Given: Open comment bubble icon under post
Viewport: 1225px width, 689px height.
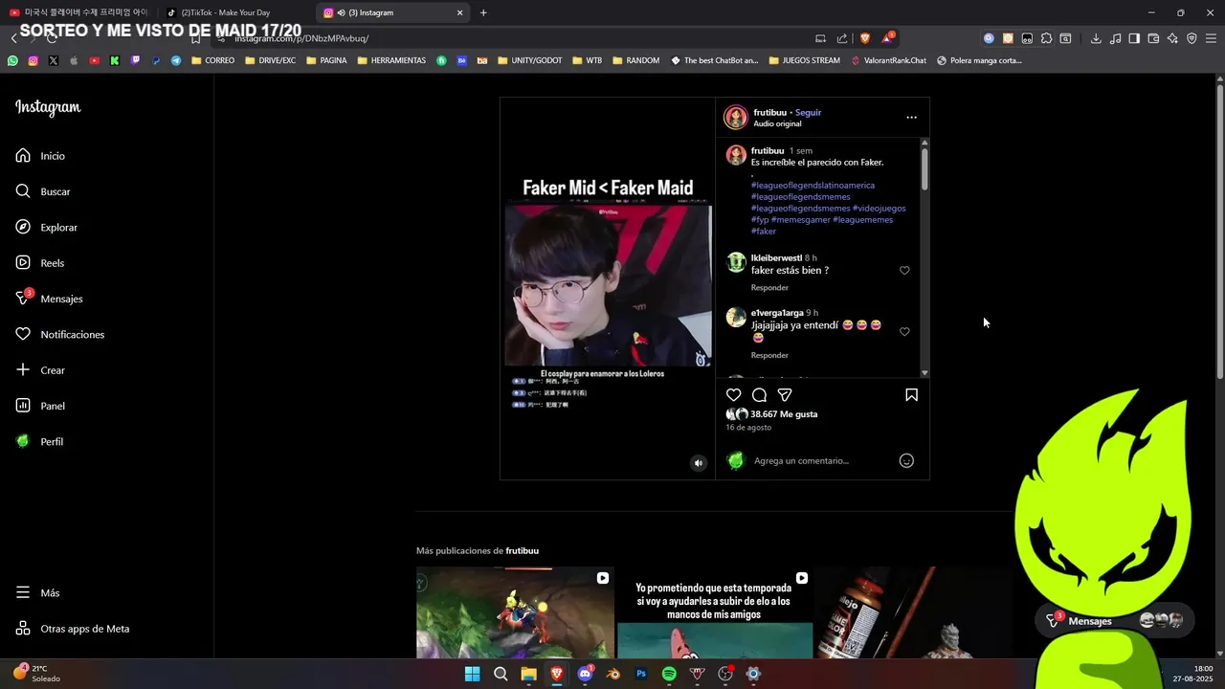Looking at the screenshot, I should click(x=759, y=394).
